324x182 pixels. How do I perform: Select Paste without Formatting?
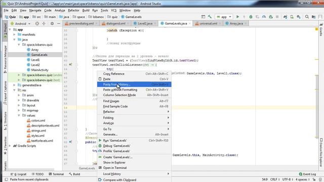pos(134,90)
